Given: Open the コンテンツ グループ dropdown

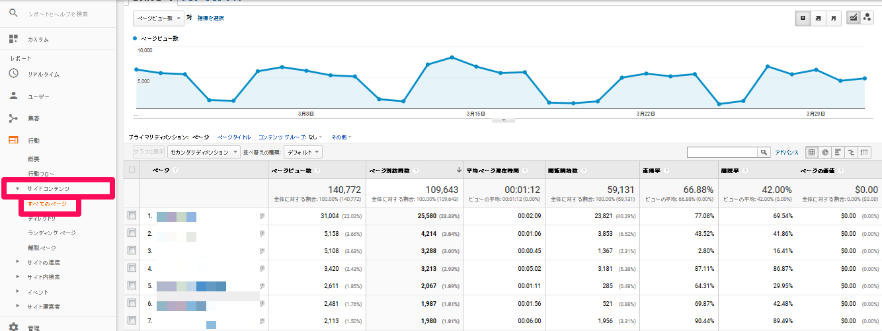Looking at the screenshot, I should point(290,137).
